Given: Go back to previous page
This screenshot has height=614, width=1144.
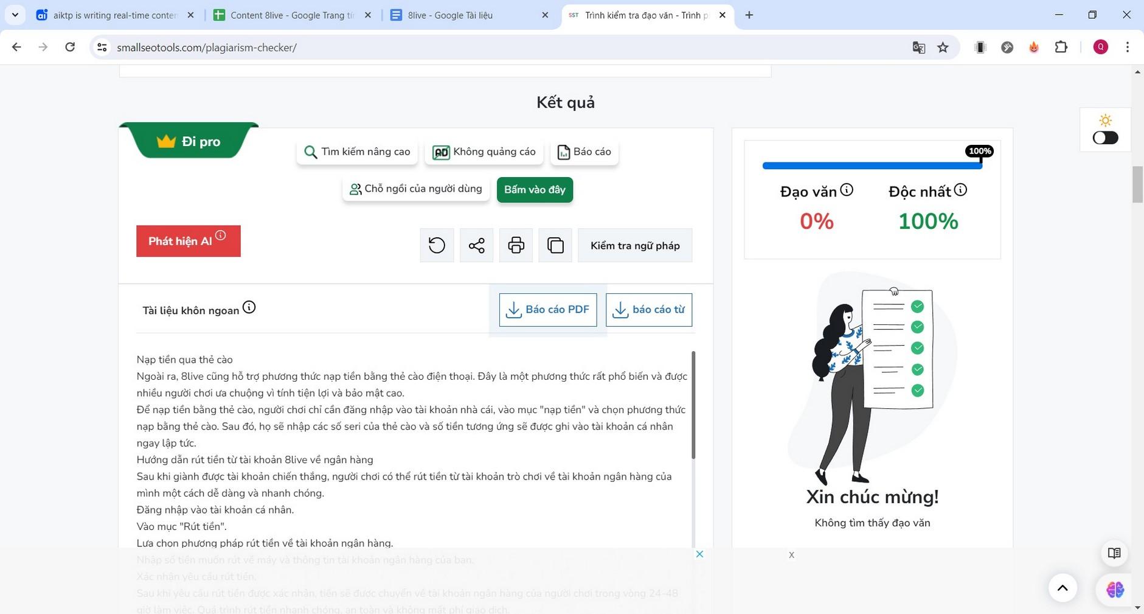Looking at the screenshot, I should point(16,47).
